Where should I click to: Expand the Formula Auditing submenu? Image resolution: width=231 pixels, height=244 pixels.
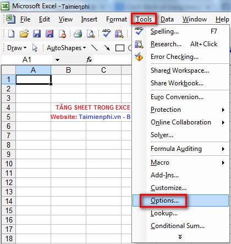(x=223, y=149)
